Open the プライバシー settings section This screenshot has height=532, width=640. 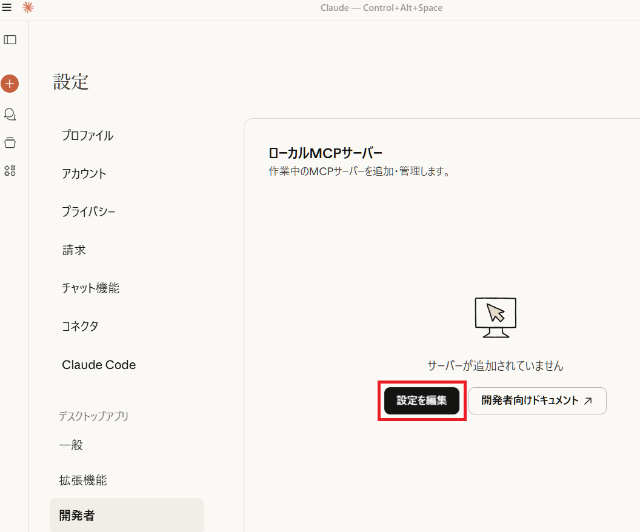click(88, 212)
